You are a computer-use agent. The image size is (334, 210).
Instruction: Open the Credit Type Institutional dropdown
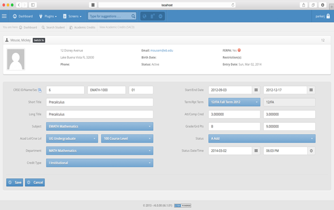click(x=100, y=163)
